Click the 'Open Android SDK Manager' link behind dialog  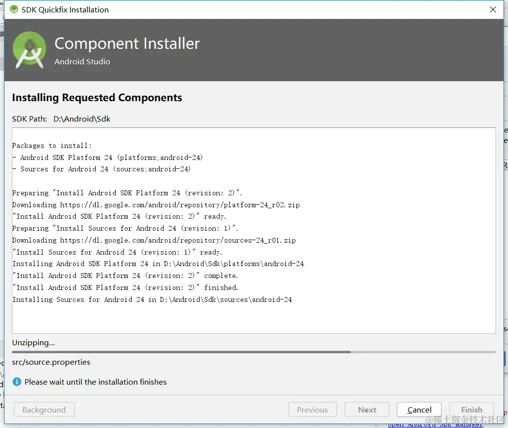click(x=435, y=425)
